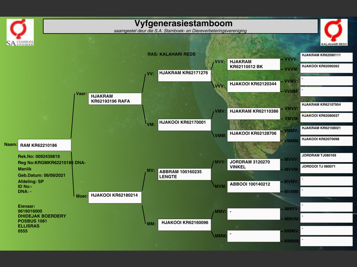The height and width of the screenshot is (267, 357).
Task: Select the HJAKRAM KR62090111 ancestor box
Action: (326, 57)
